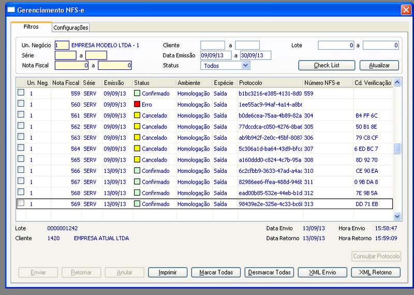Click the first Lote input field

point(336,45)
